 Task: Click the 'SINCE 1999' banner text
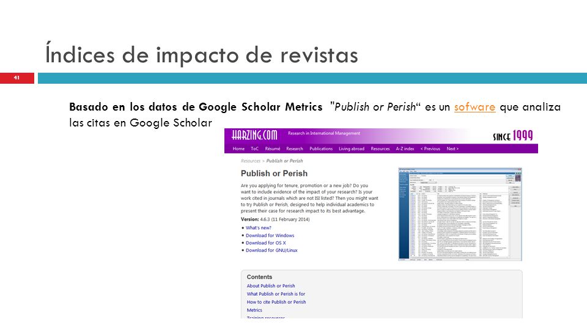(x=513, y=136)
